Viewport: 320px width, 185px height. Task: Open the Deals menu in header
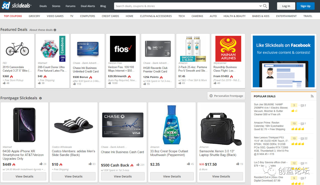pyautogui.click(x=43, y=6)
